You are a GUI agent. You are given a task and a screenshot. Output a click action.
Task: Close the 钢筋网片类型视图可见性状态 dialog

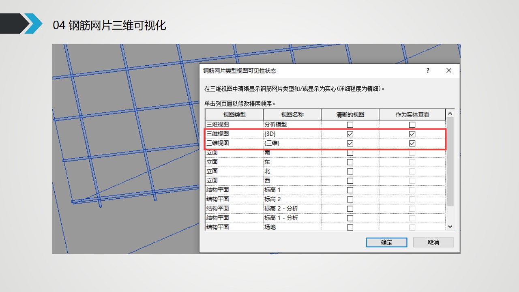point(449,71)
